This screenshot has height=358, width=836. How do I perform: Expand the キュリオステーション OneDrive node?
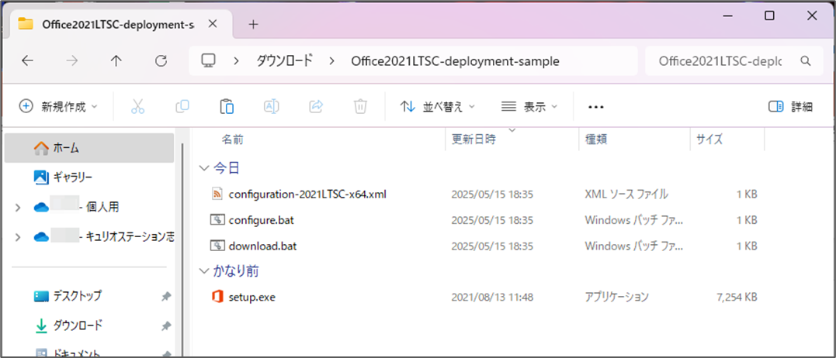click(x=18, y=237)
